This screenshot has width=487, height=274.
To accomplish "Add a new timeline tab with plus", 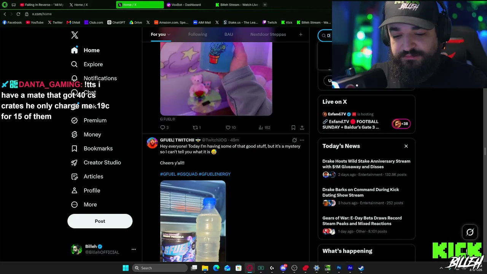I will pos(301,34).
